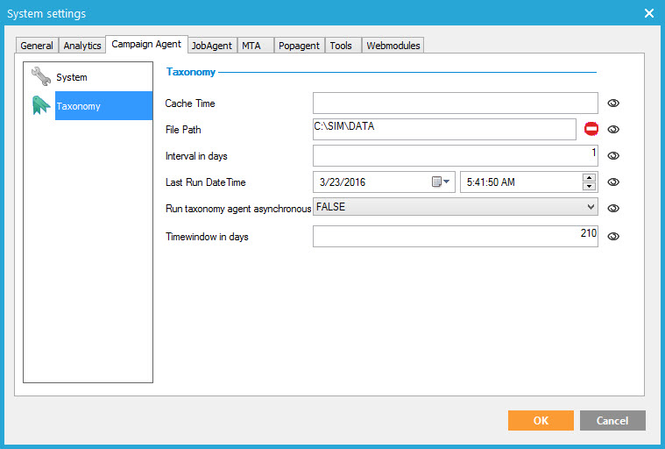The height and width of the screenshot is (449, 665).
Task: Close the System settings dialog
Action: (x=648, y=13)
